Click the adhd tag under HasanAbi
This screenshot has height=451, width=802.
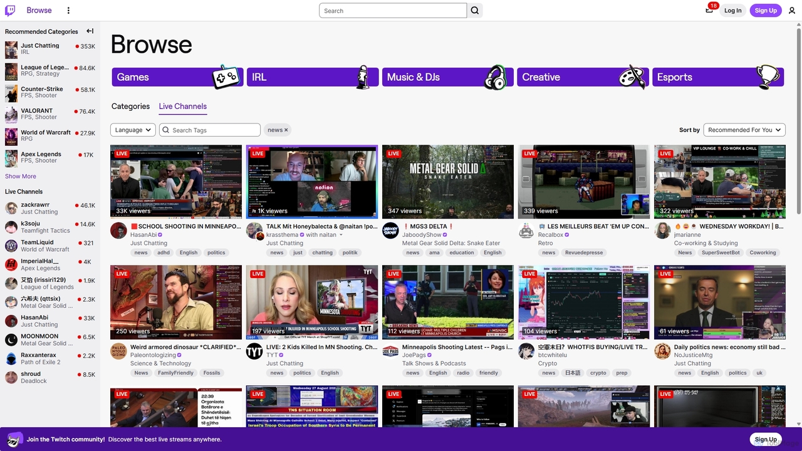(164, 252)
